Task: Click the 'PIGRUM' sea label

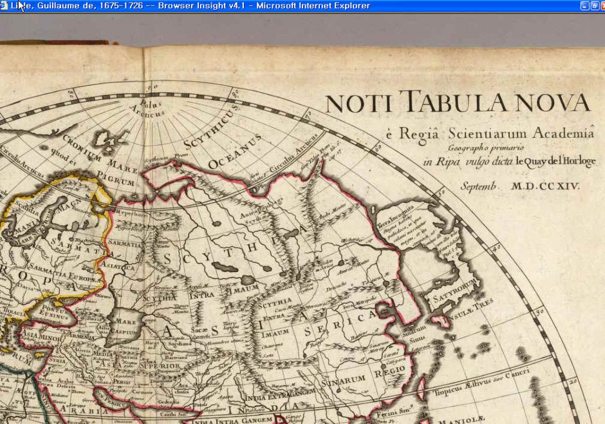Action: click(x=116, y=178)
